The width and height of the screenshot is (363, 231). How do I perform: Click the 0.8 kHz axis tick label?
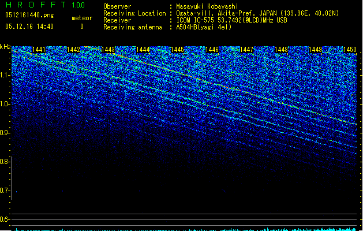pos(5,162)
